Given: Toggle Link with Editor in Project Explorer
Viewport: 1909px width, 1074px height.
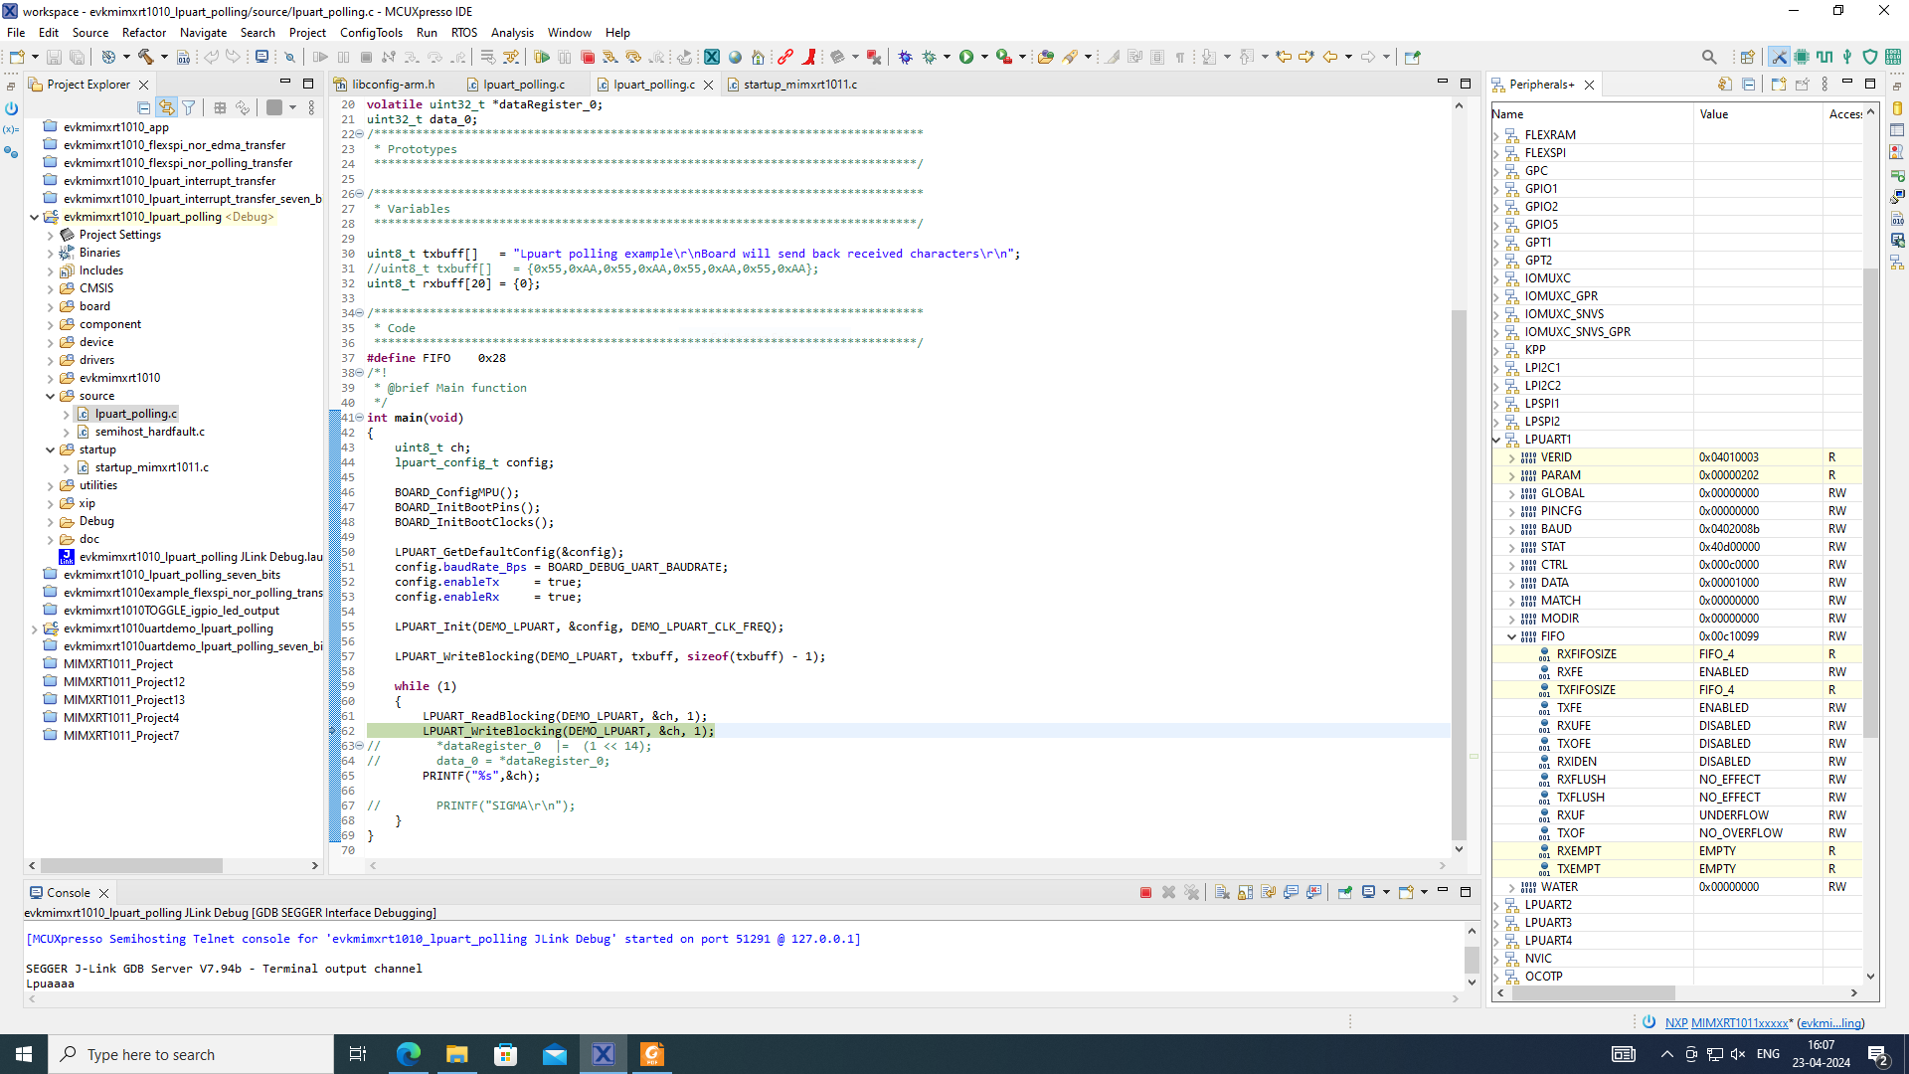Looking at the screenshot, I should coord(166,107).
